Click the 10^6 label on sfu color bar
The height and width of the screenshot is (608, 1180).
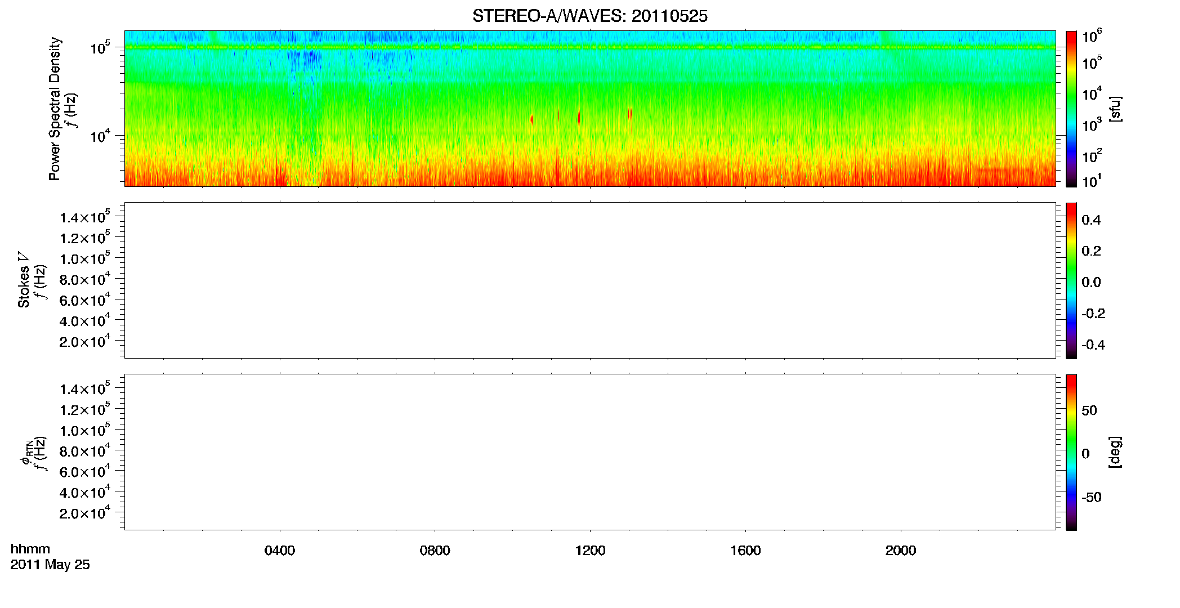pos(1092,37)
